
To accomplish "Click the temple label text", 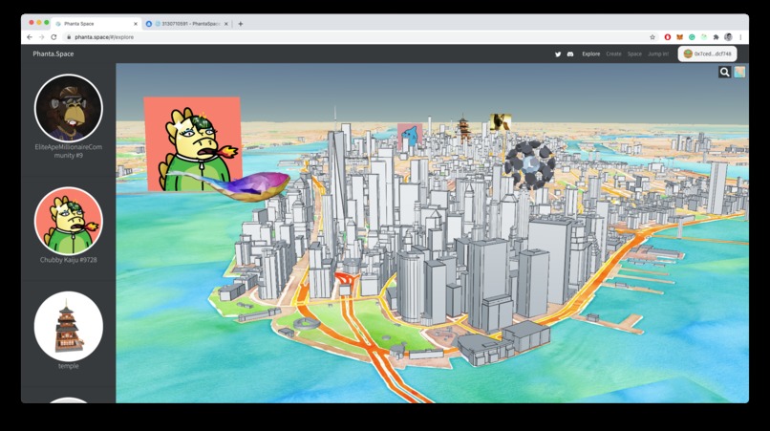I will [68, 366].
